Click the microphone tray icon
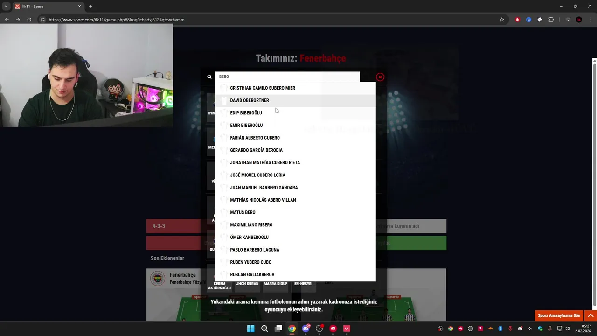Image resolution: width=597 pixels, height=336 pixels. pyautogui.click(x=550, y=329)
